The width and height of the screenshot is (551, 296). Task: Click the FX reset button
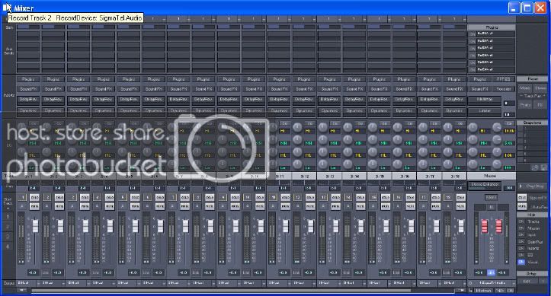coord(540,104)
